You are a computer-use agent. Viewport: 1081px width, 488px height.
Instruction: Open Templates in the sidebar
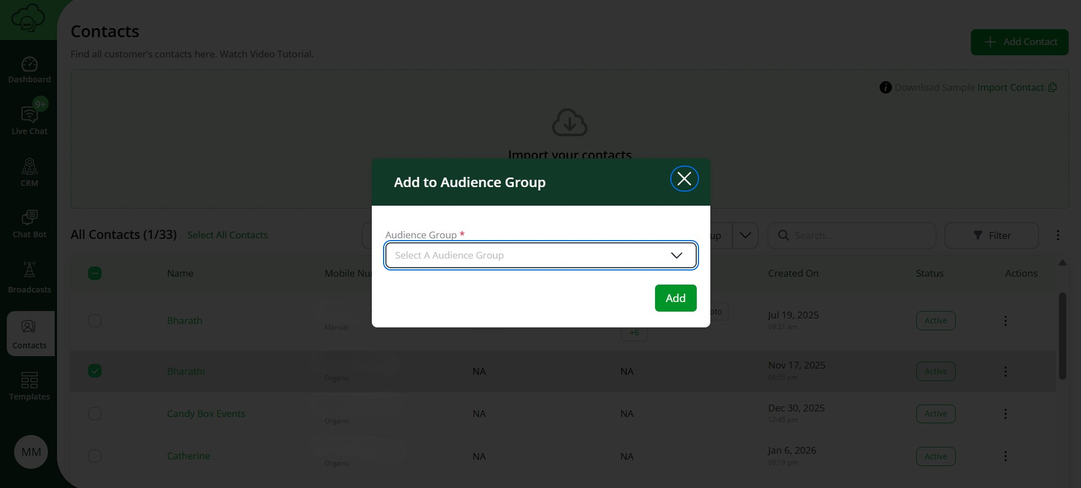click(29, 386)
